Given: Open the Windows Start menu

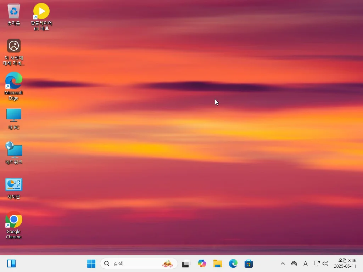Looking at the screenshot, I should click(91, 263).
